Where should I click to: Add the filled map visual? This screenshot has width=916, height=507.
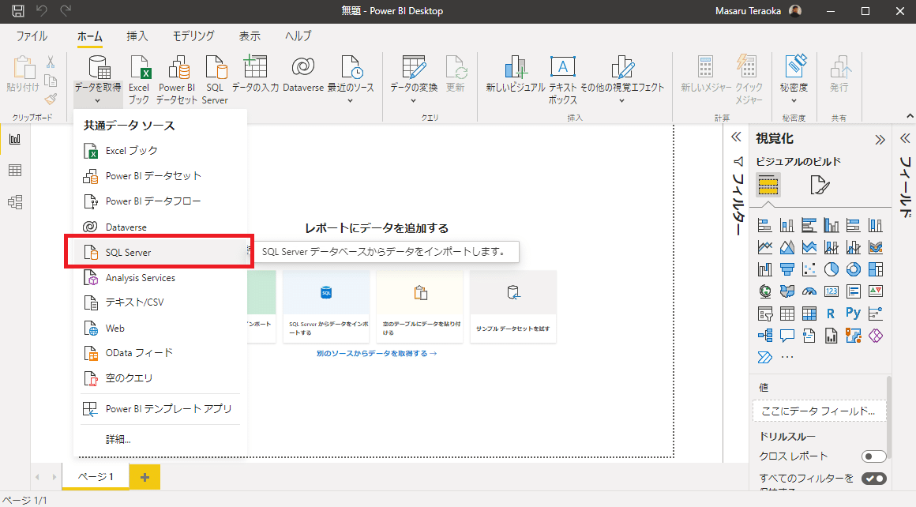[x=787, y=291]
